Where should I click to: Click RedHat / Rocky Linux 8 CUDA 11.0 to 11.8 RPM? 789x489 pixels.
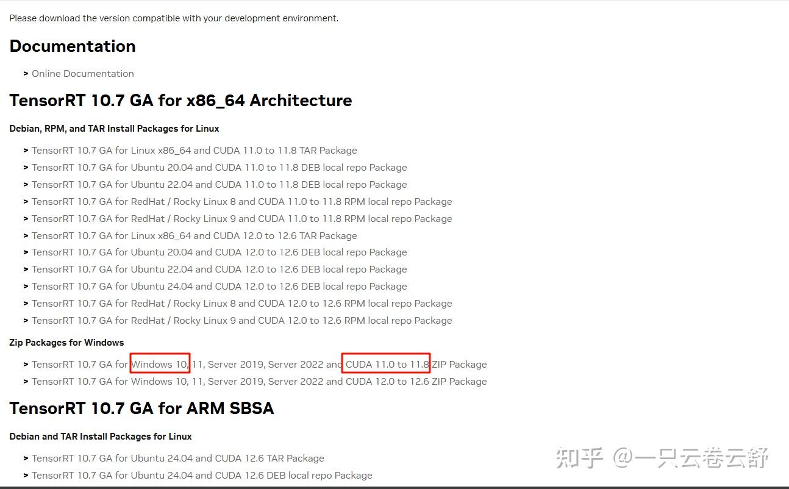coord(241,202)
